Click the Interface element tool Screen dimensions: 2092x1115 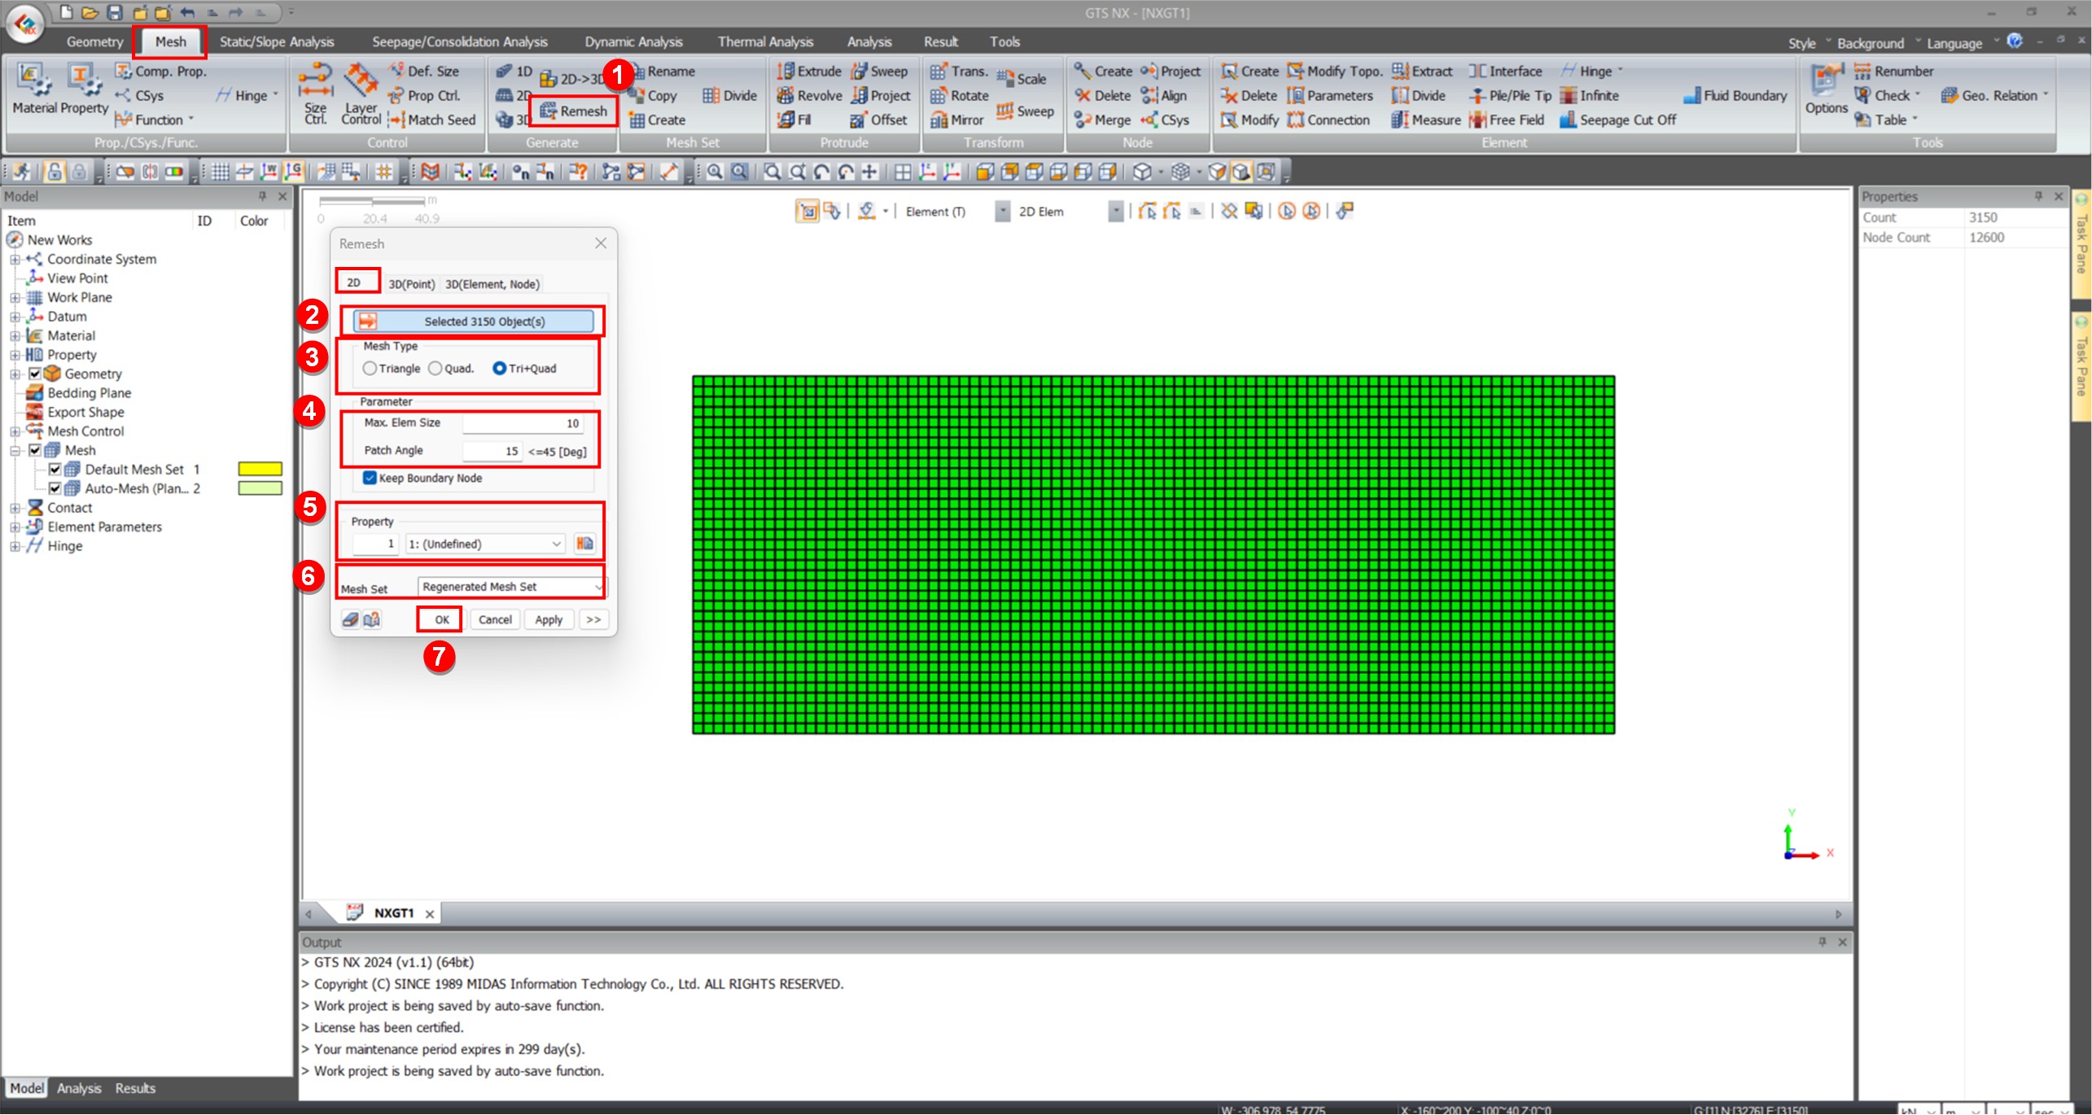coord(1506,72)
